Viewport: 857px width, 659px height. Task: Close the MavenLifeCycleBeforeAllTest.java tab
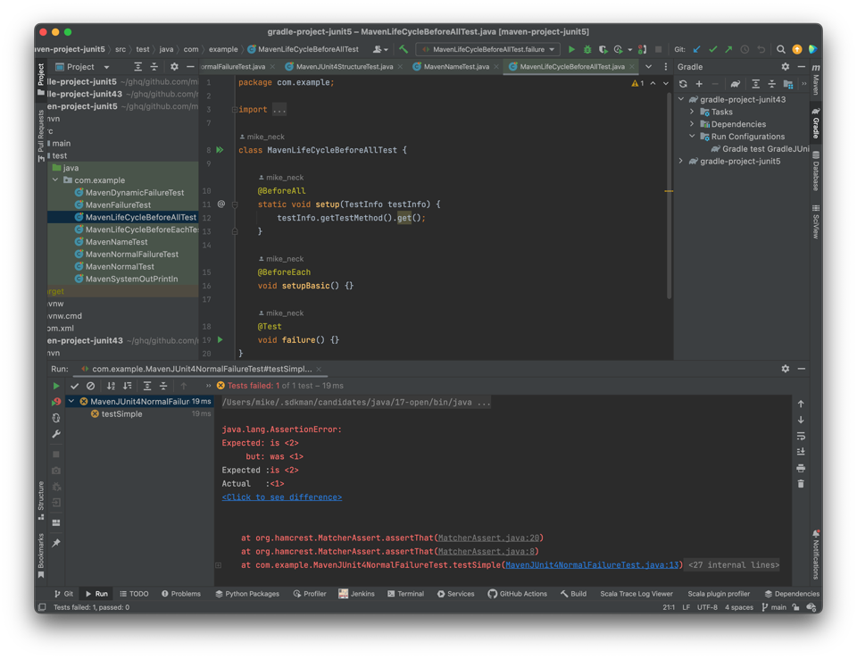click(632, 67)
